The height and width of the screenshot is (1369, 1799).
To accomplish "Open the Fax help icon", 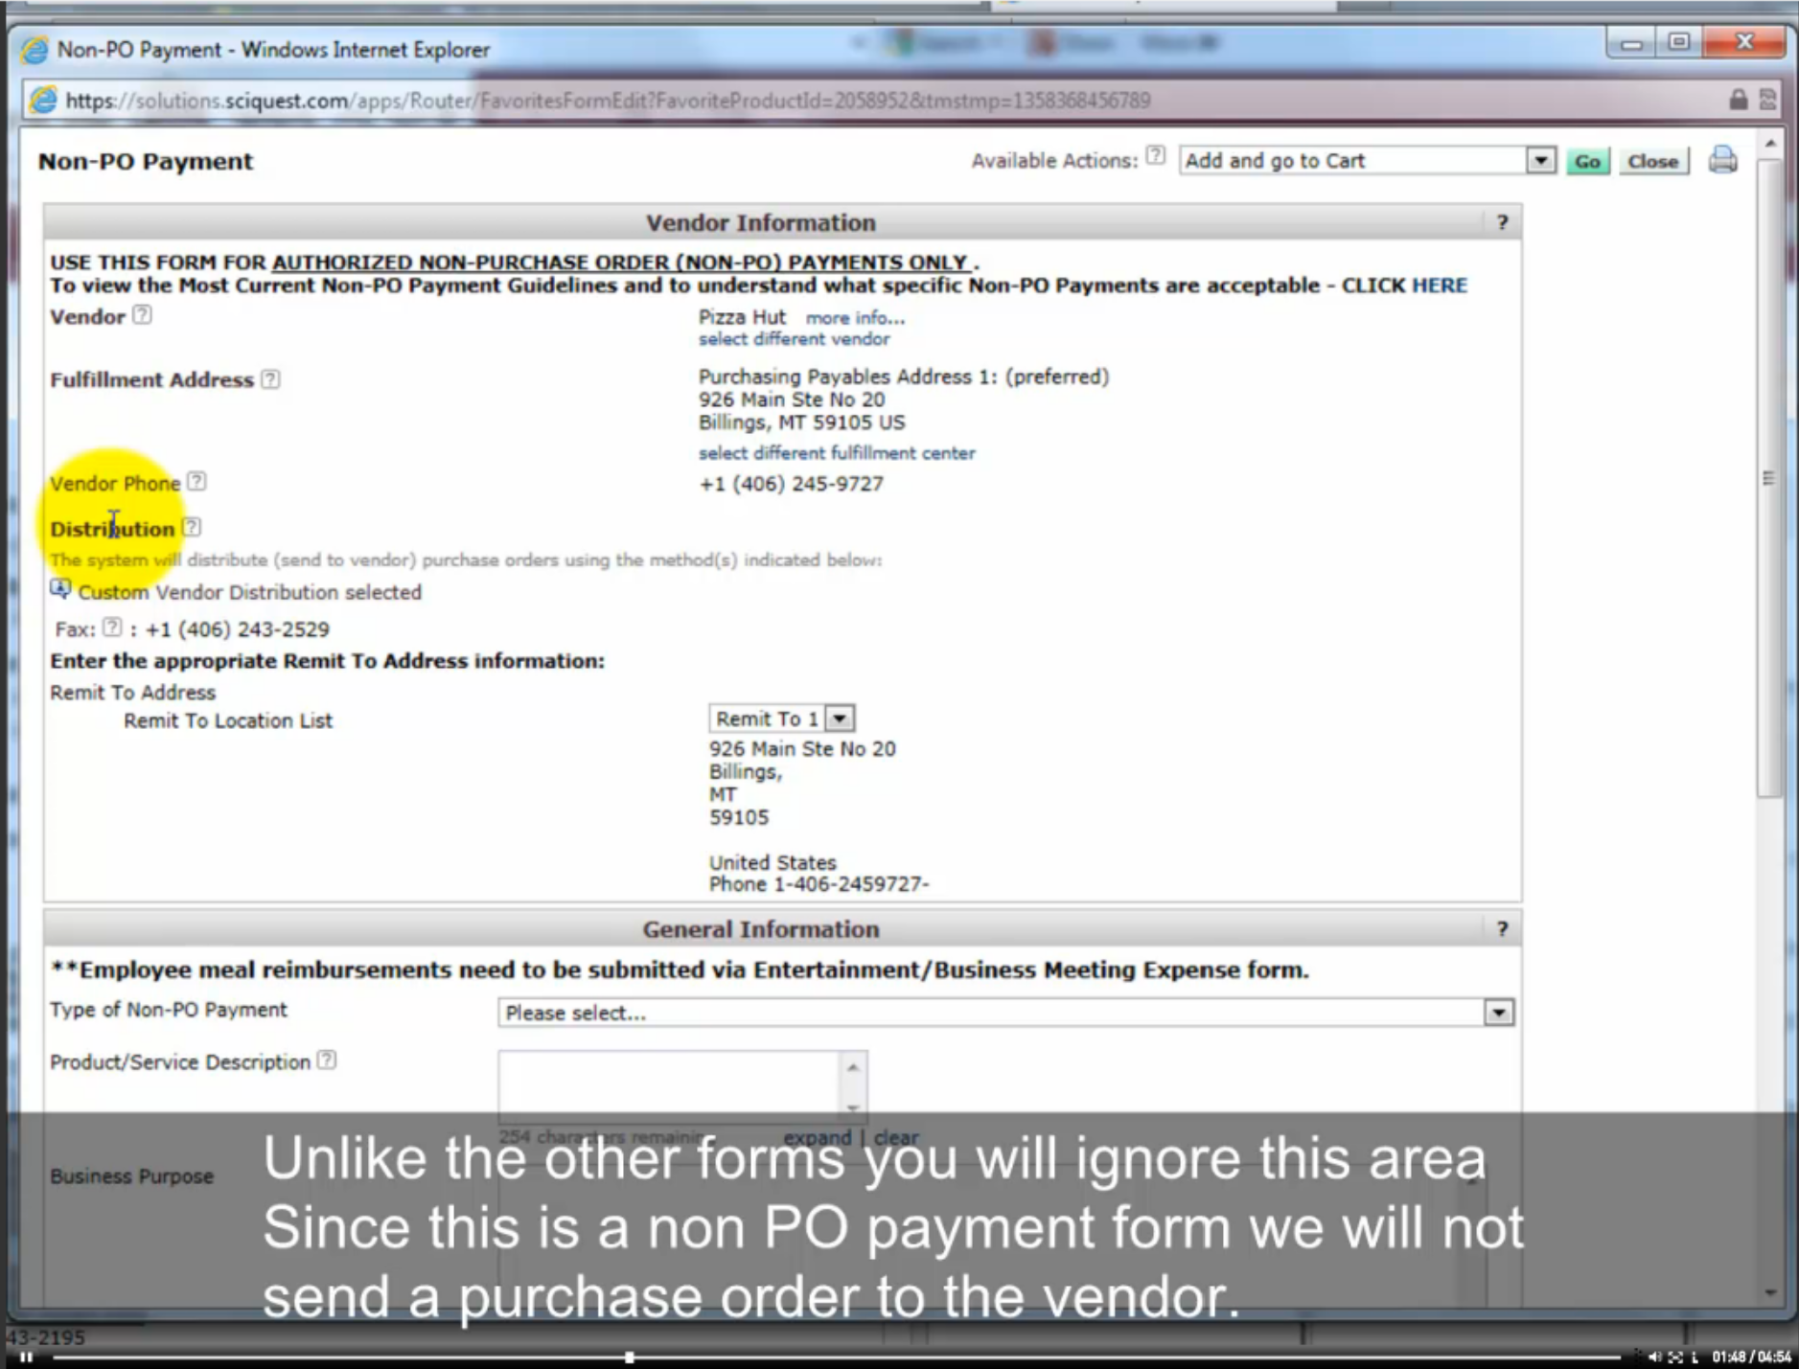I will click(113, 627).
